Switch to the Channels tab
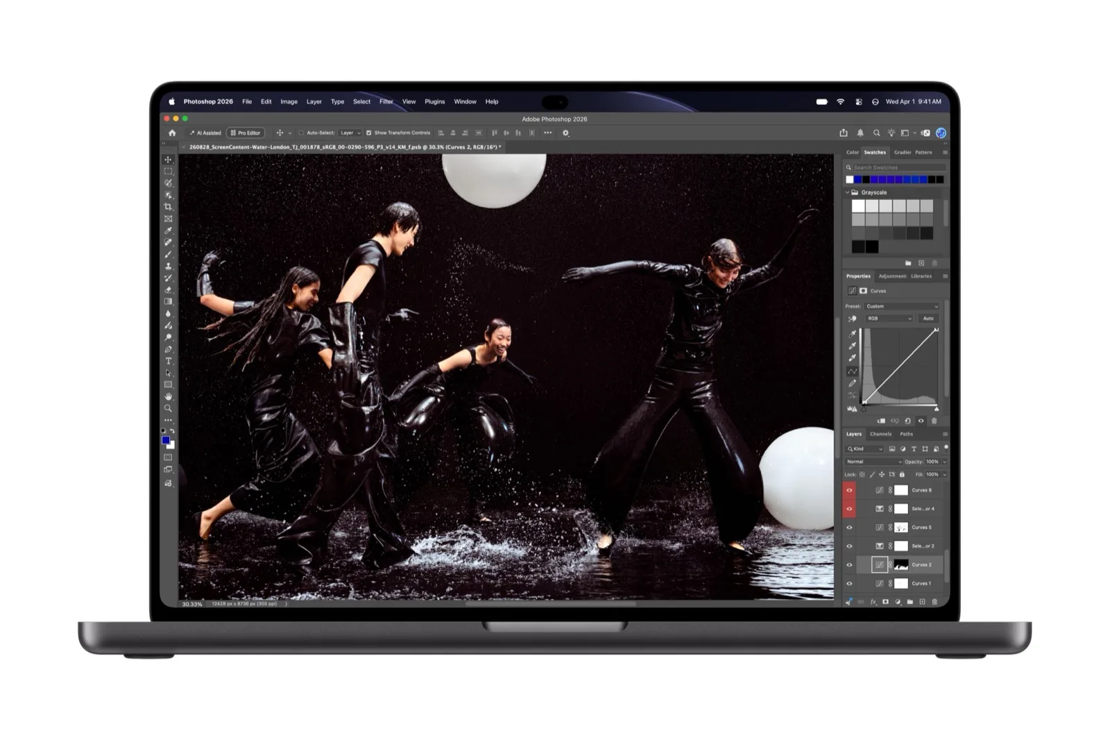Image resolution: width=1110 pixels, height=740 pixels. click(880, 434)
